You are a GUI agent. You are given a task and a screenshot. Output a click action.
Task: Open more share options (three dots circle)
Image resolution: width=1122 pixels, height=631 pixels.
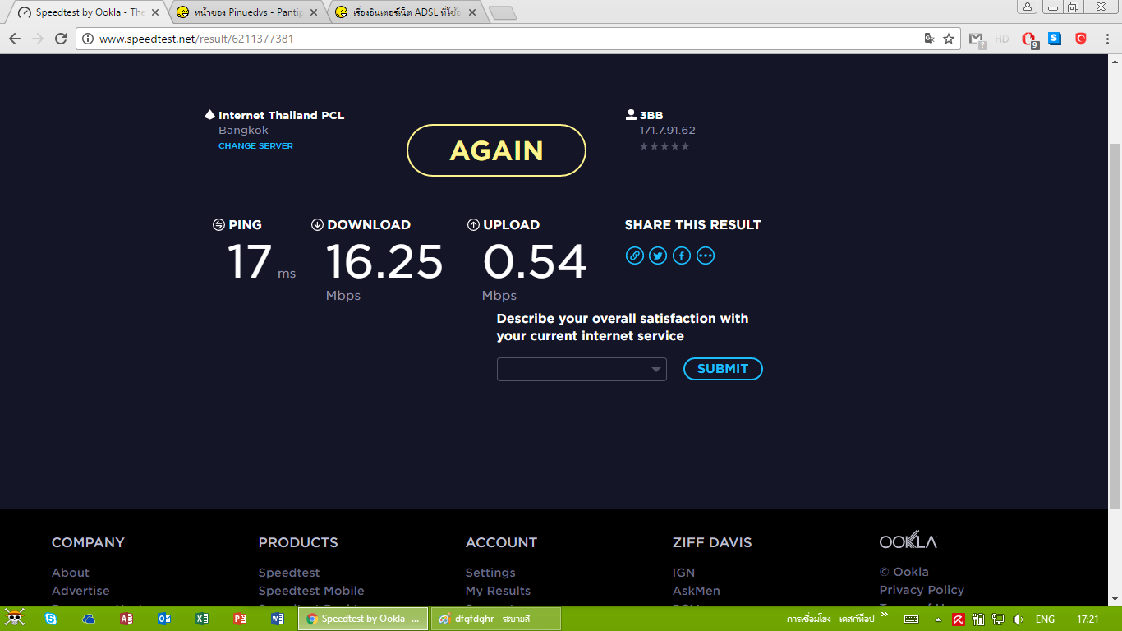click(x=706, y=256)
